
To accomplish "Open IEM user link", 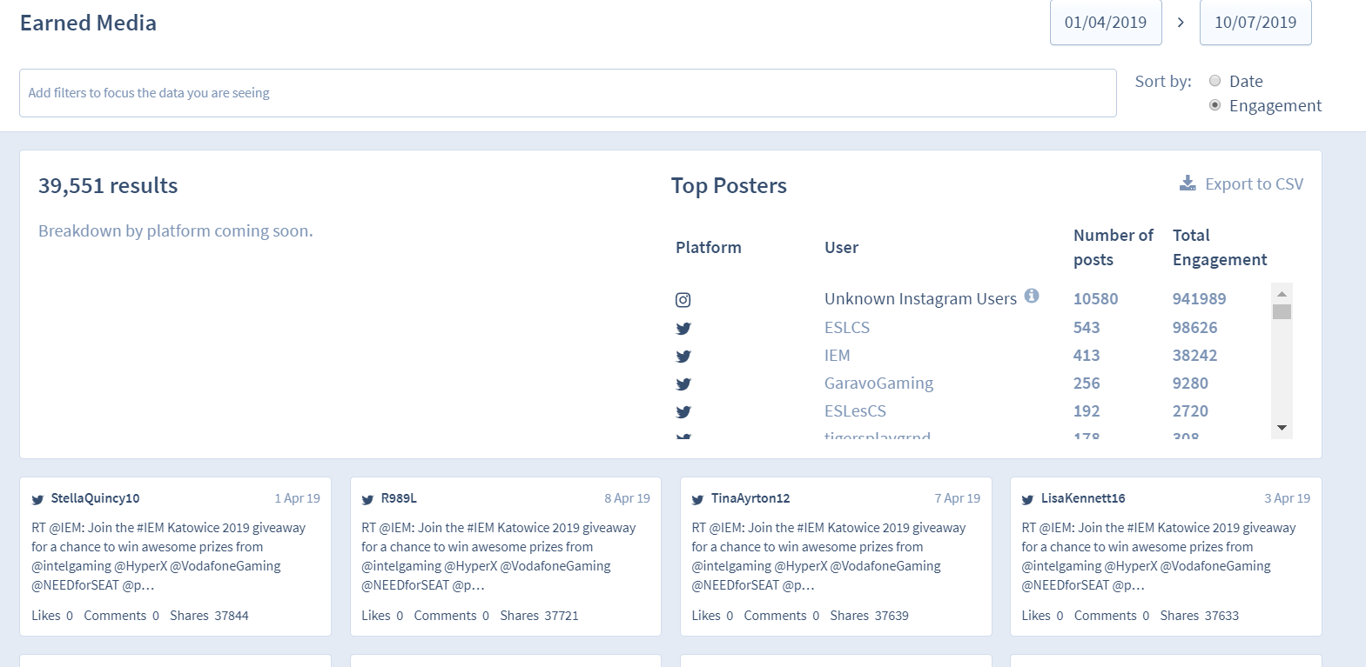I will 837,356.
